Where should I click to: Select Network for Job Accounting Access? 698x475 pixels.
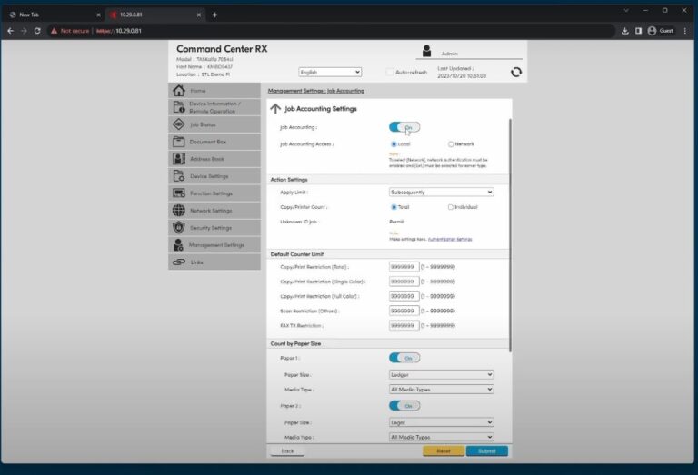[x=451, y=144]
